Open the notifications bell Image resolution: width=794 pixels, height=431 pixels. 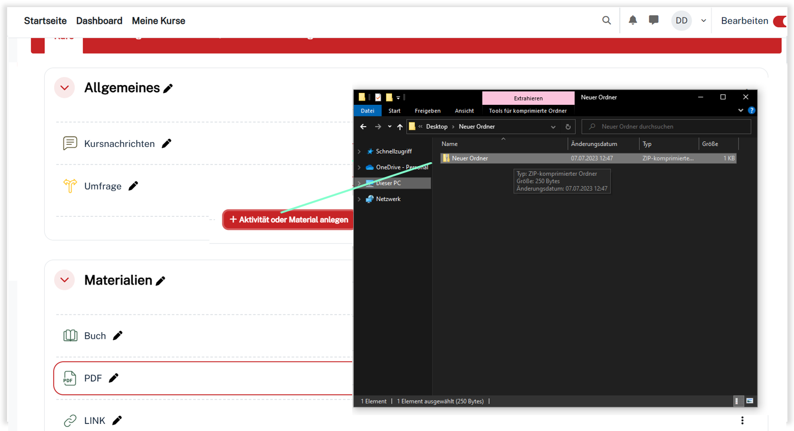coord(633,21)
